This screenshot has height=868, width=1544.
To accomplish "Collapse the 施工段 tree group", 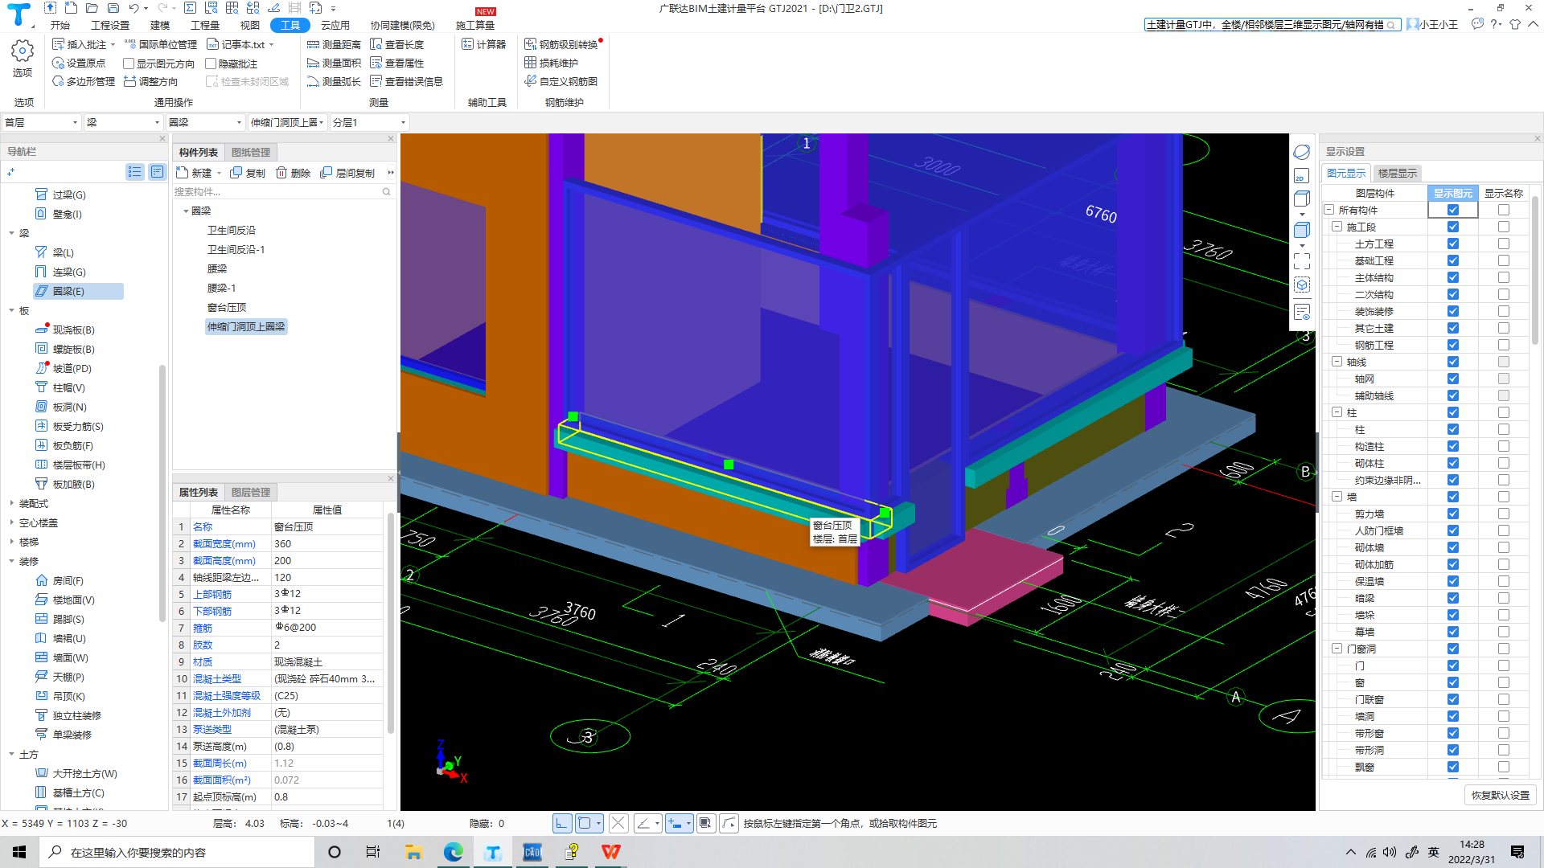I will [1337, 227].
